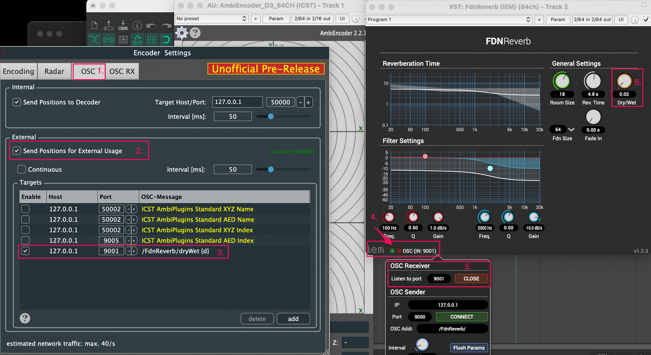This screenshot has height=355, width=651.
Task: Toggle the grid lines icon in toolbar
Action: click(151, 39)
